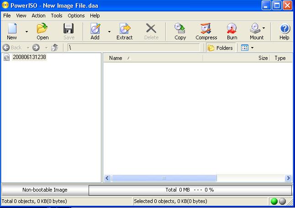The width and height of the screenshot is (295, 208).
Task: Open the Tools menu
Action: pos(57,16)
